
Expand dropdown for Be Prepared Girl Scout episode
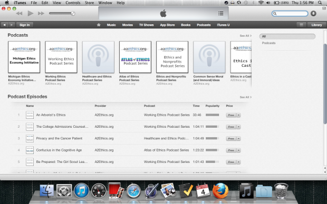click(x=238, y=162)
